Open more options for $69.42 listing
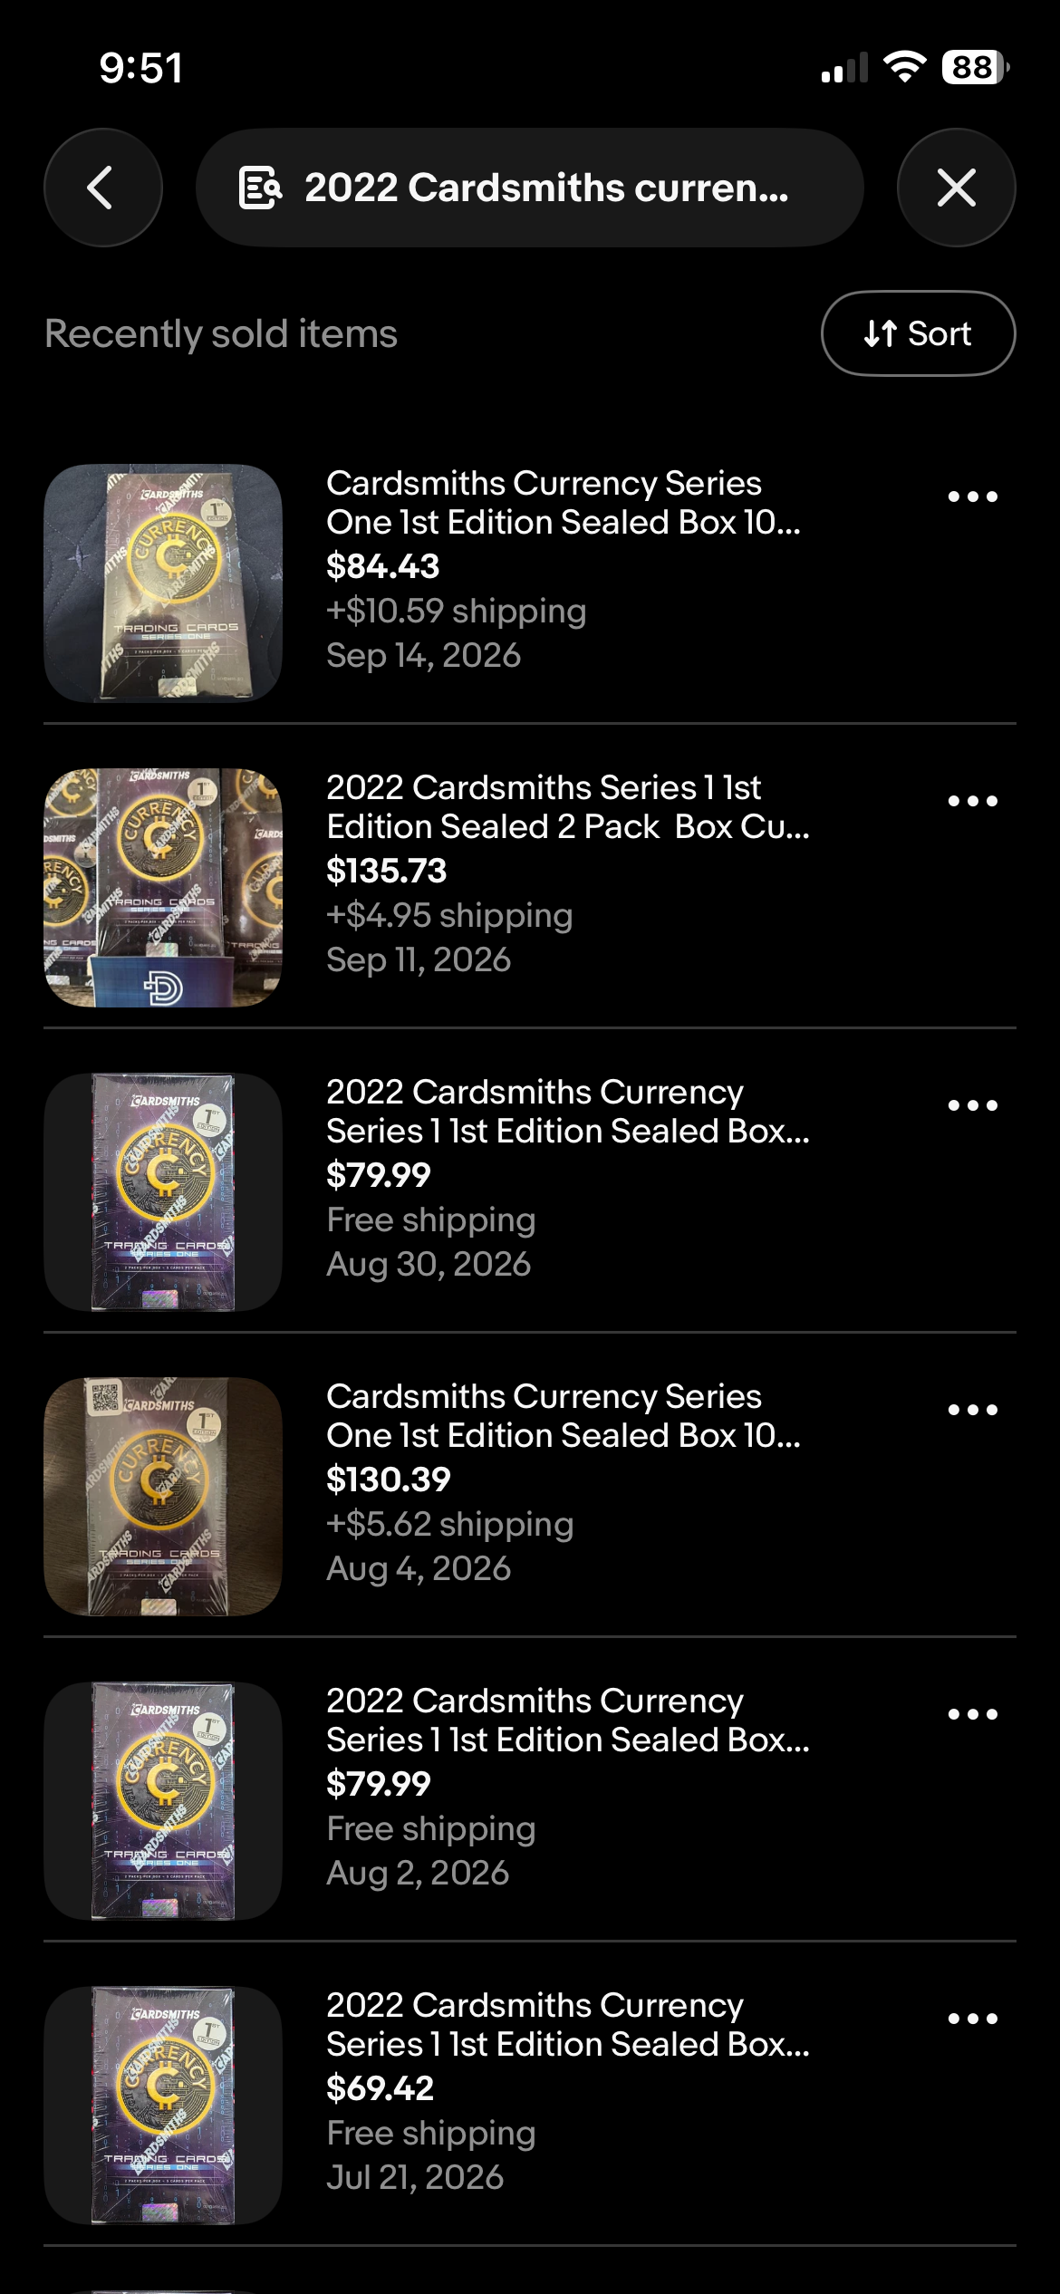Viewport: 1060px width, 2294px height. point(973,2019)
